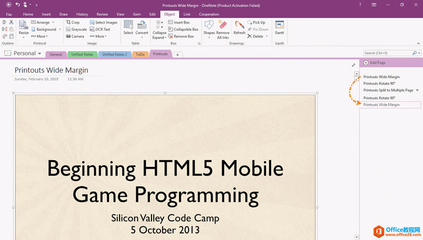Open the Camera tool

pyautogui.click(x=75, y=36)
